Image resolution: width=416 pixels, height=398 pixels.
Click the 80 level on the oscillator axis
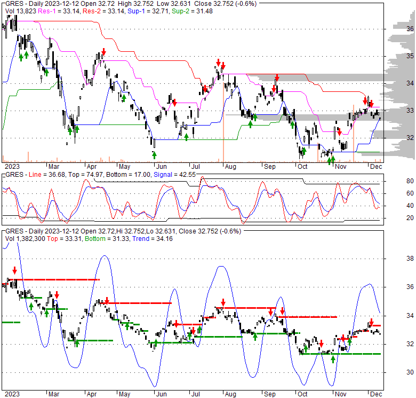(x=410, y=181)
